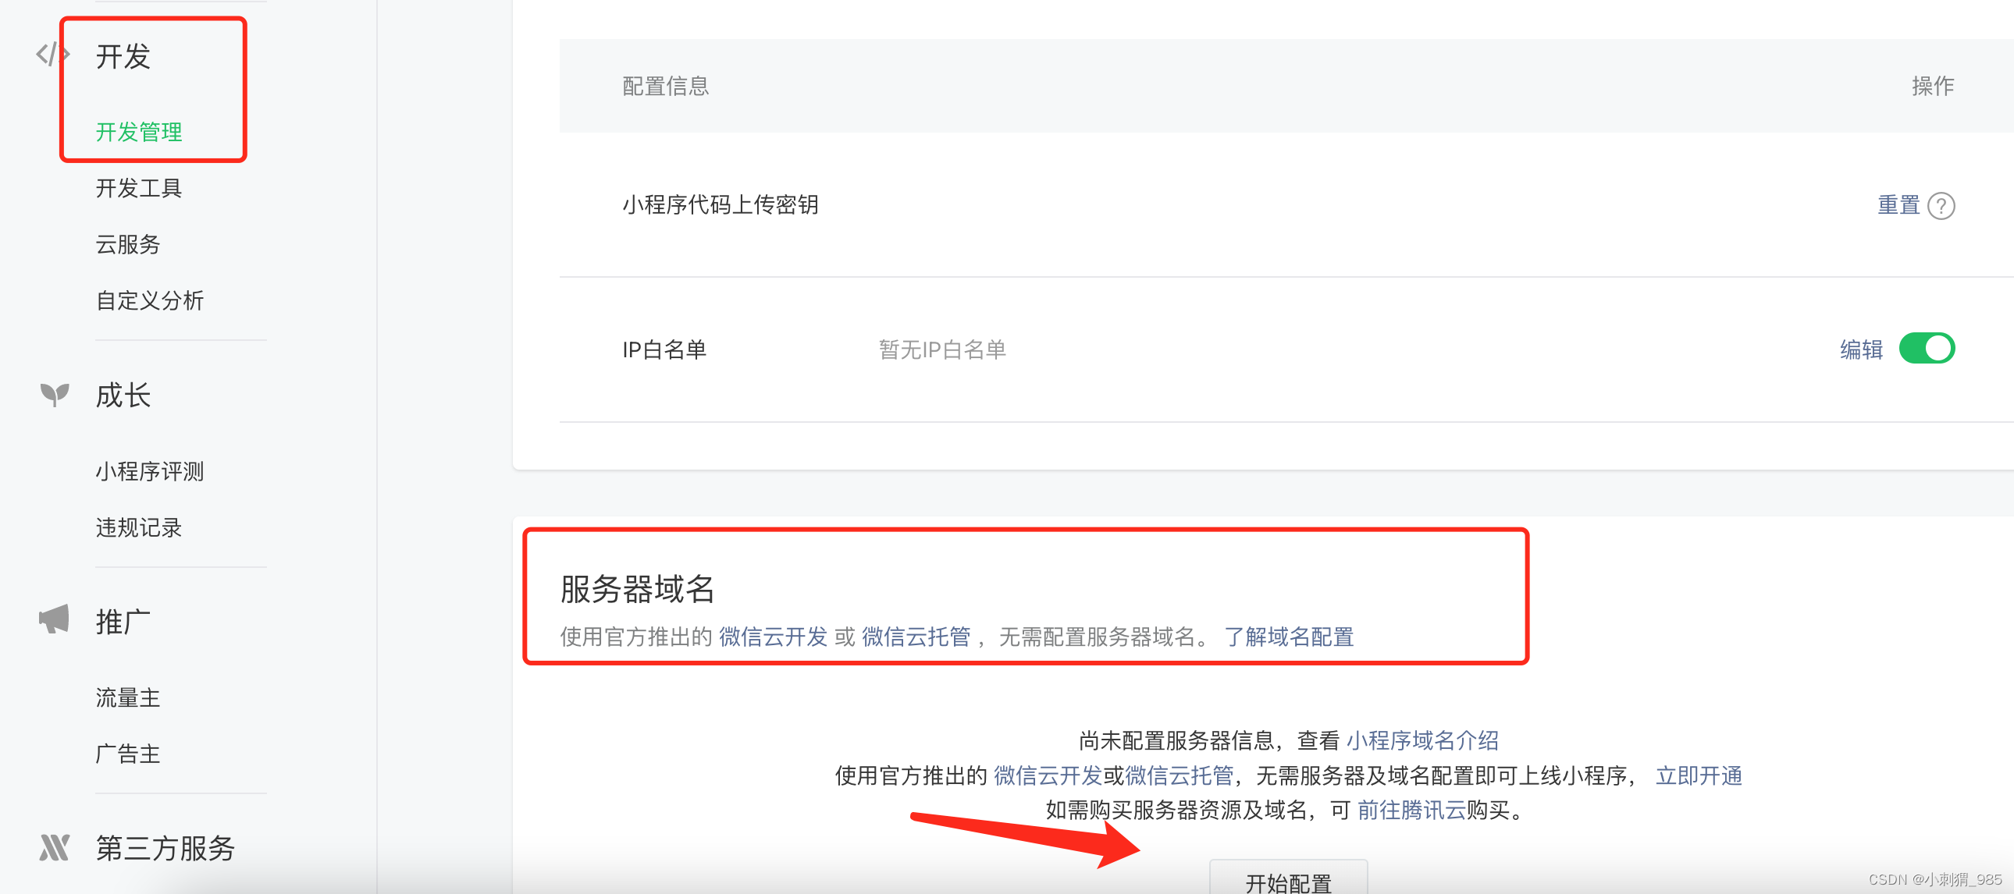Select 广告主 under 推广
Screen dimensions: 2014x894
click(128, 754)
